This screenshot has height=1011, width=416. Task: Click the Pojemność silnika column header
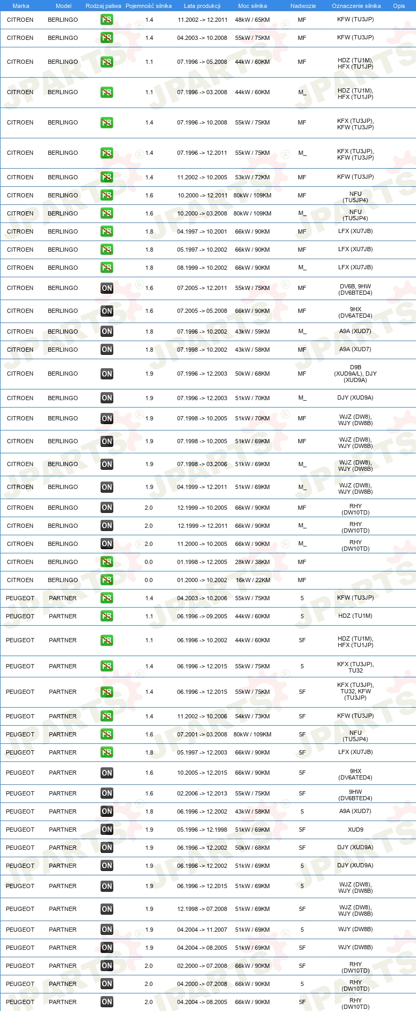click(x=148, y=6)
